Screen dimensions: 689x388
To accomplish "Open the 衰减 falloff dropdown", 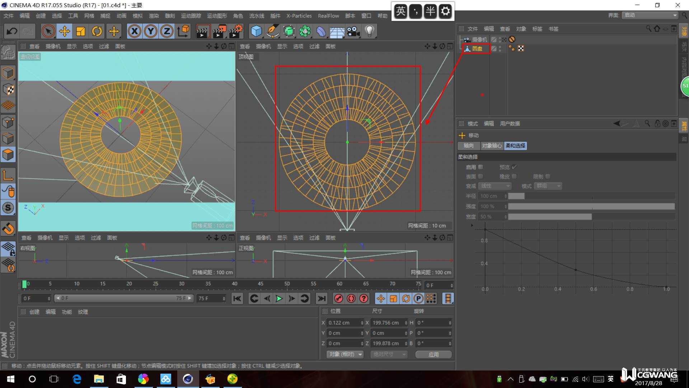I will tap(495, 186).
